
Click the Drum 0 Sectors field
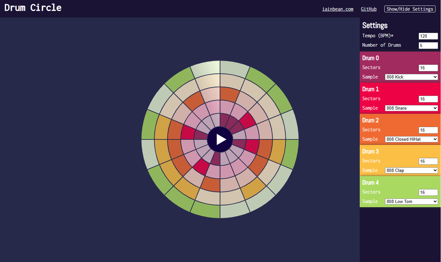click(428, 68)
